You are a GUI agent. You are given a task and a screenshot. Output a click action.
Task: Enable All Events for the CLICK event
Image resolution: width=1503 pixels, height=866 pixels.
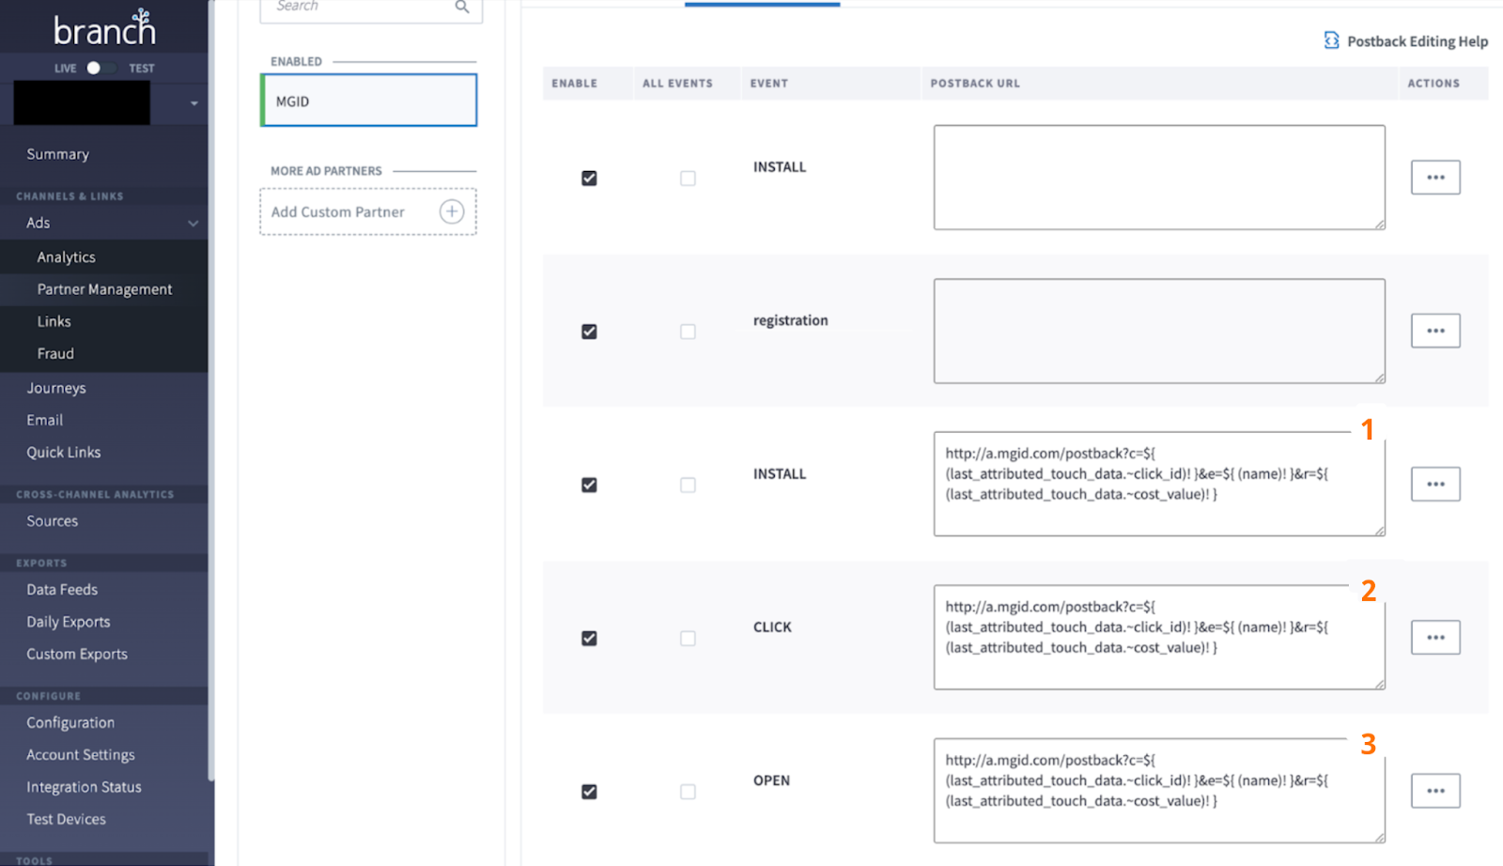pyautogui.click(x=688, y=638)
